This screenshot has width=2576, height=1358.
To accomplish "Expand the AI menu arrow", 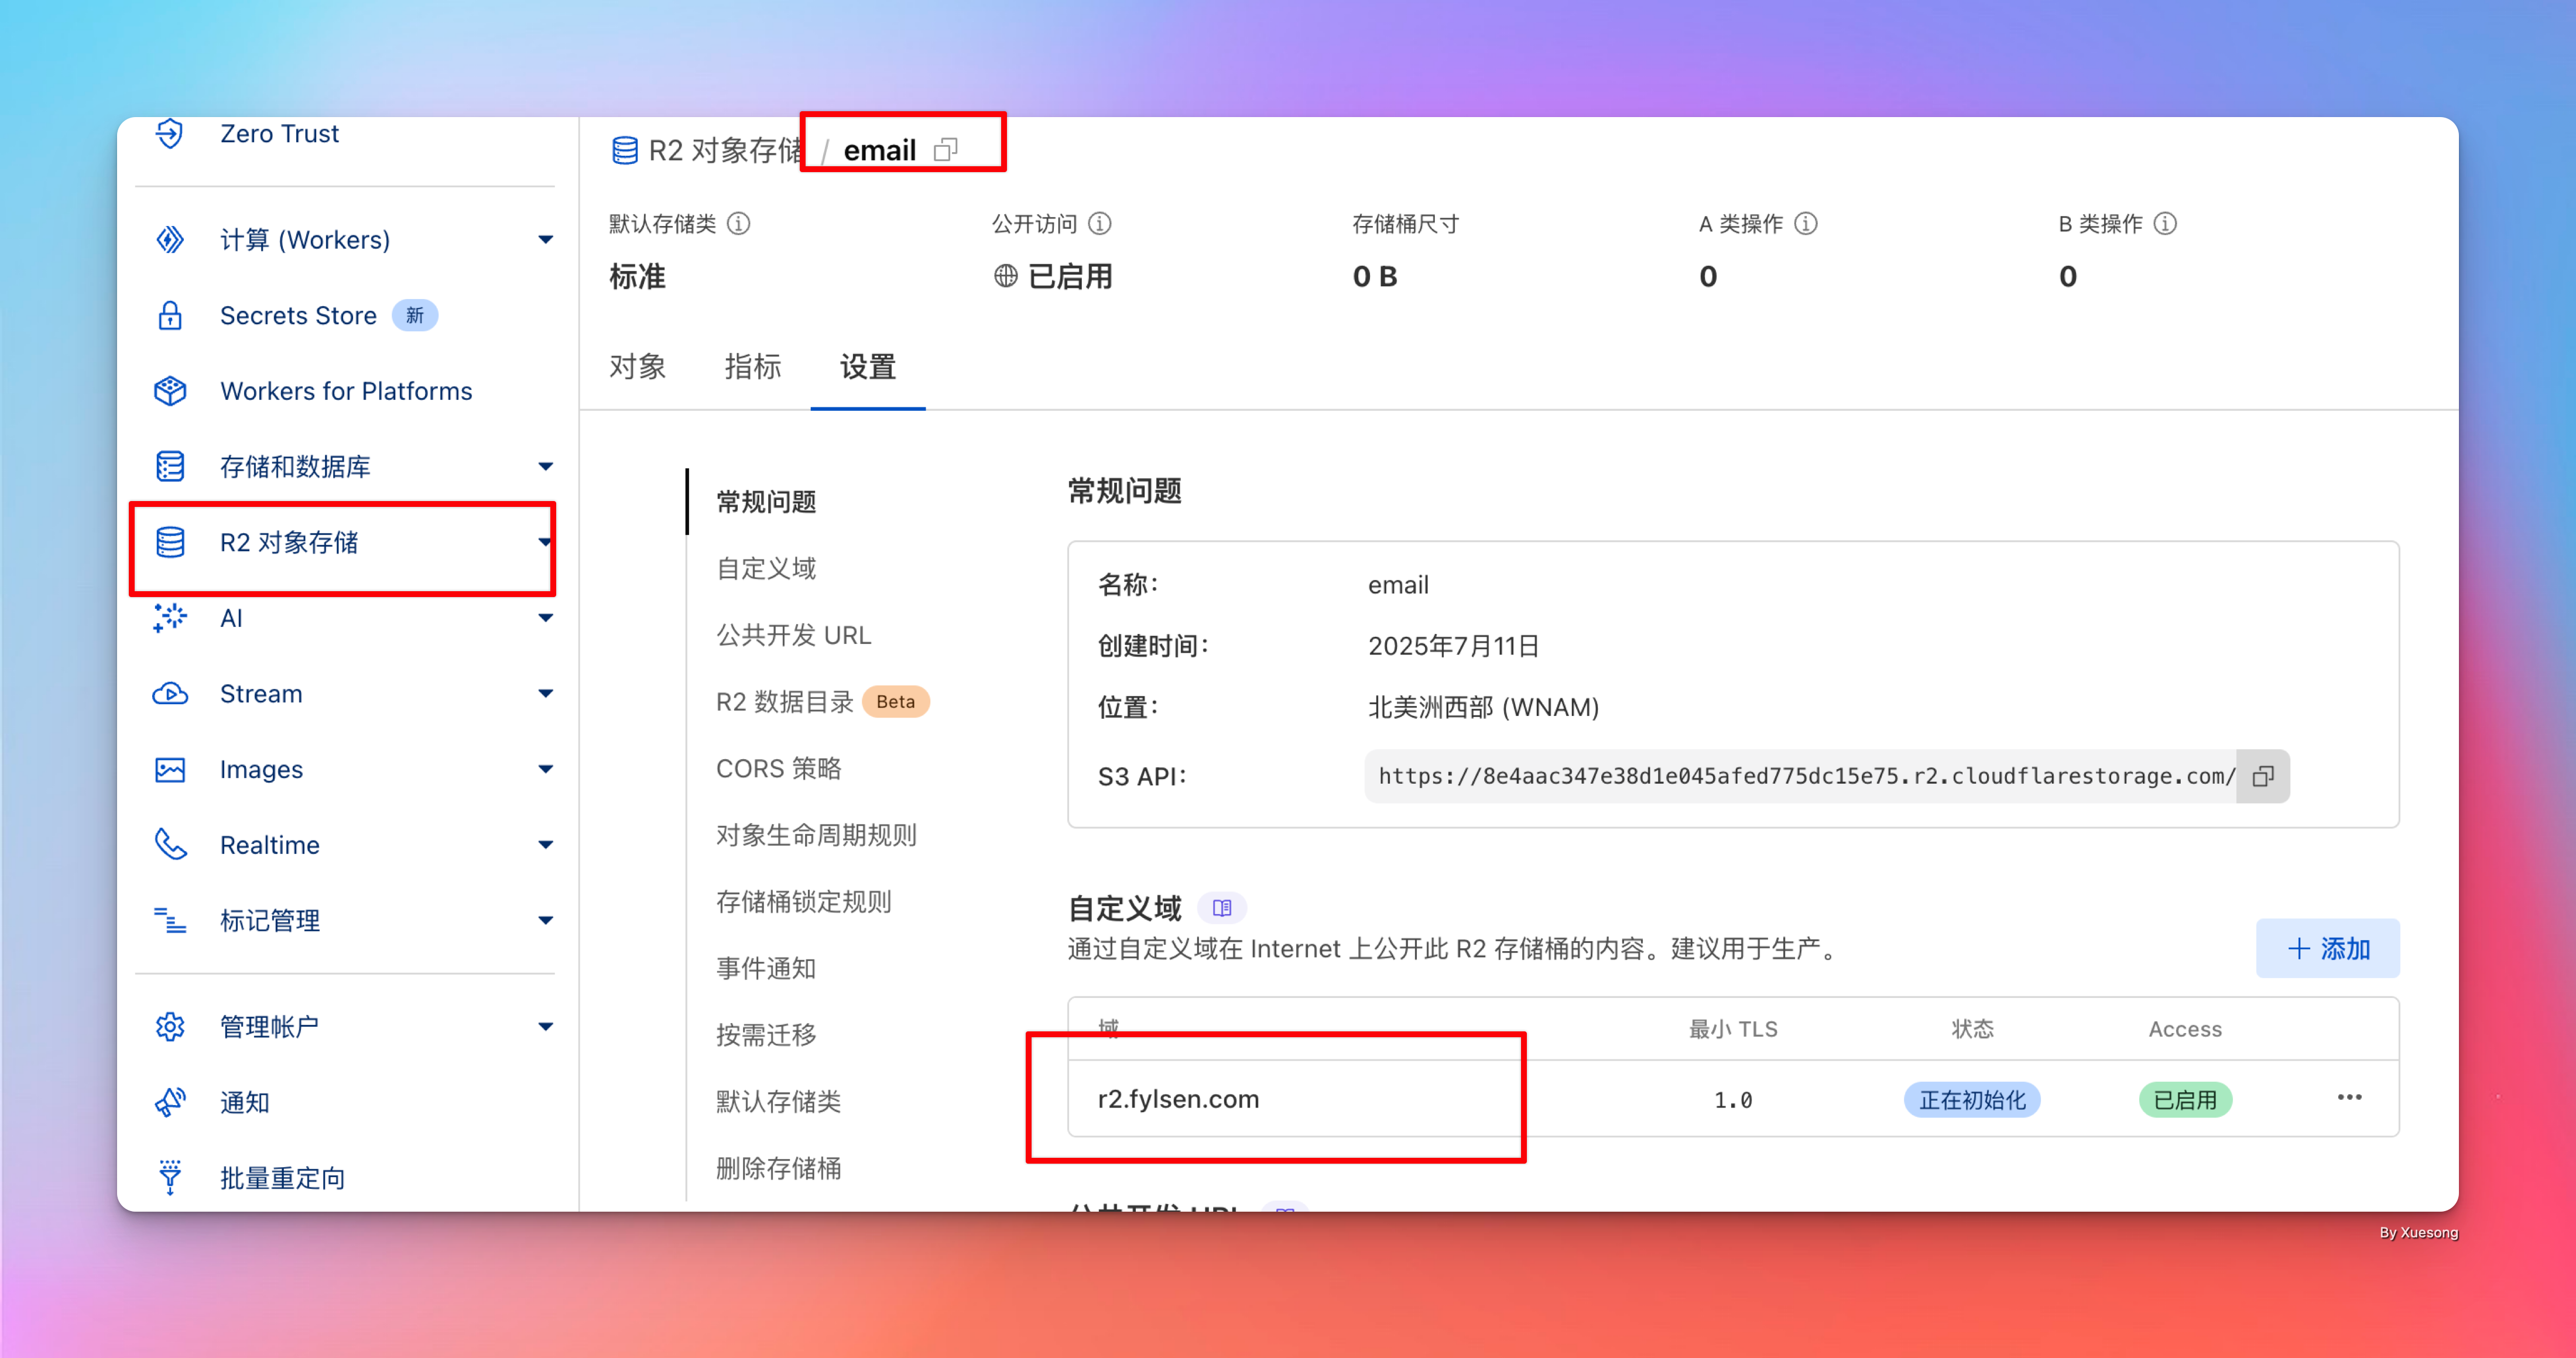I will [x=545, y=618].
